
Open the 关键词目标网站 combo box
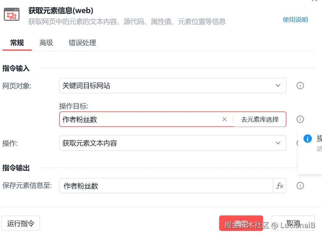click(x=173, y=86)
